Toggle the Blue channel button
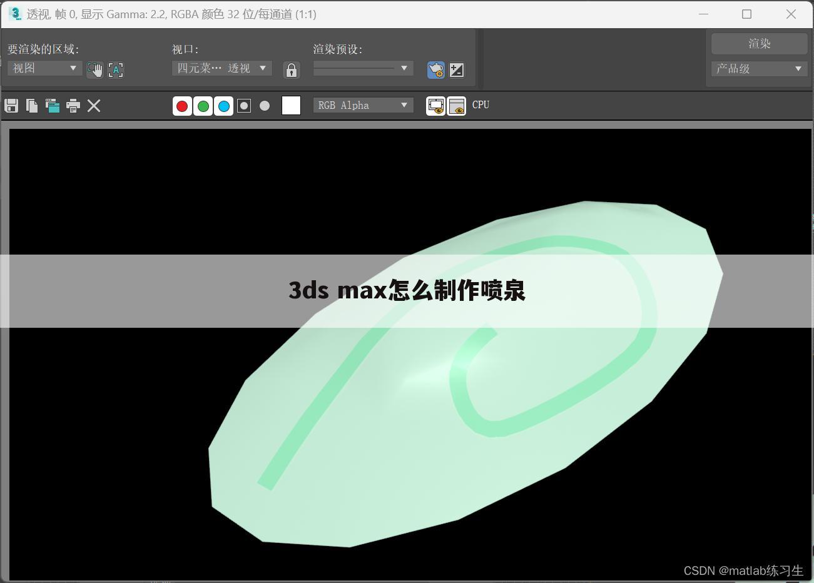The height and width of the screenshot is (583, 814). click(x=223, y=106)
